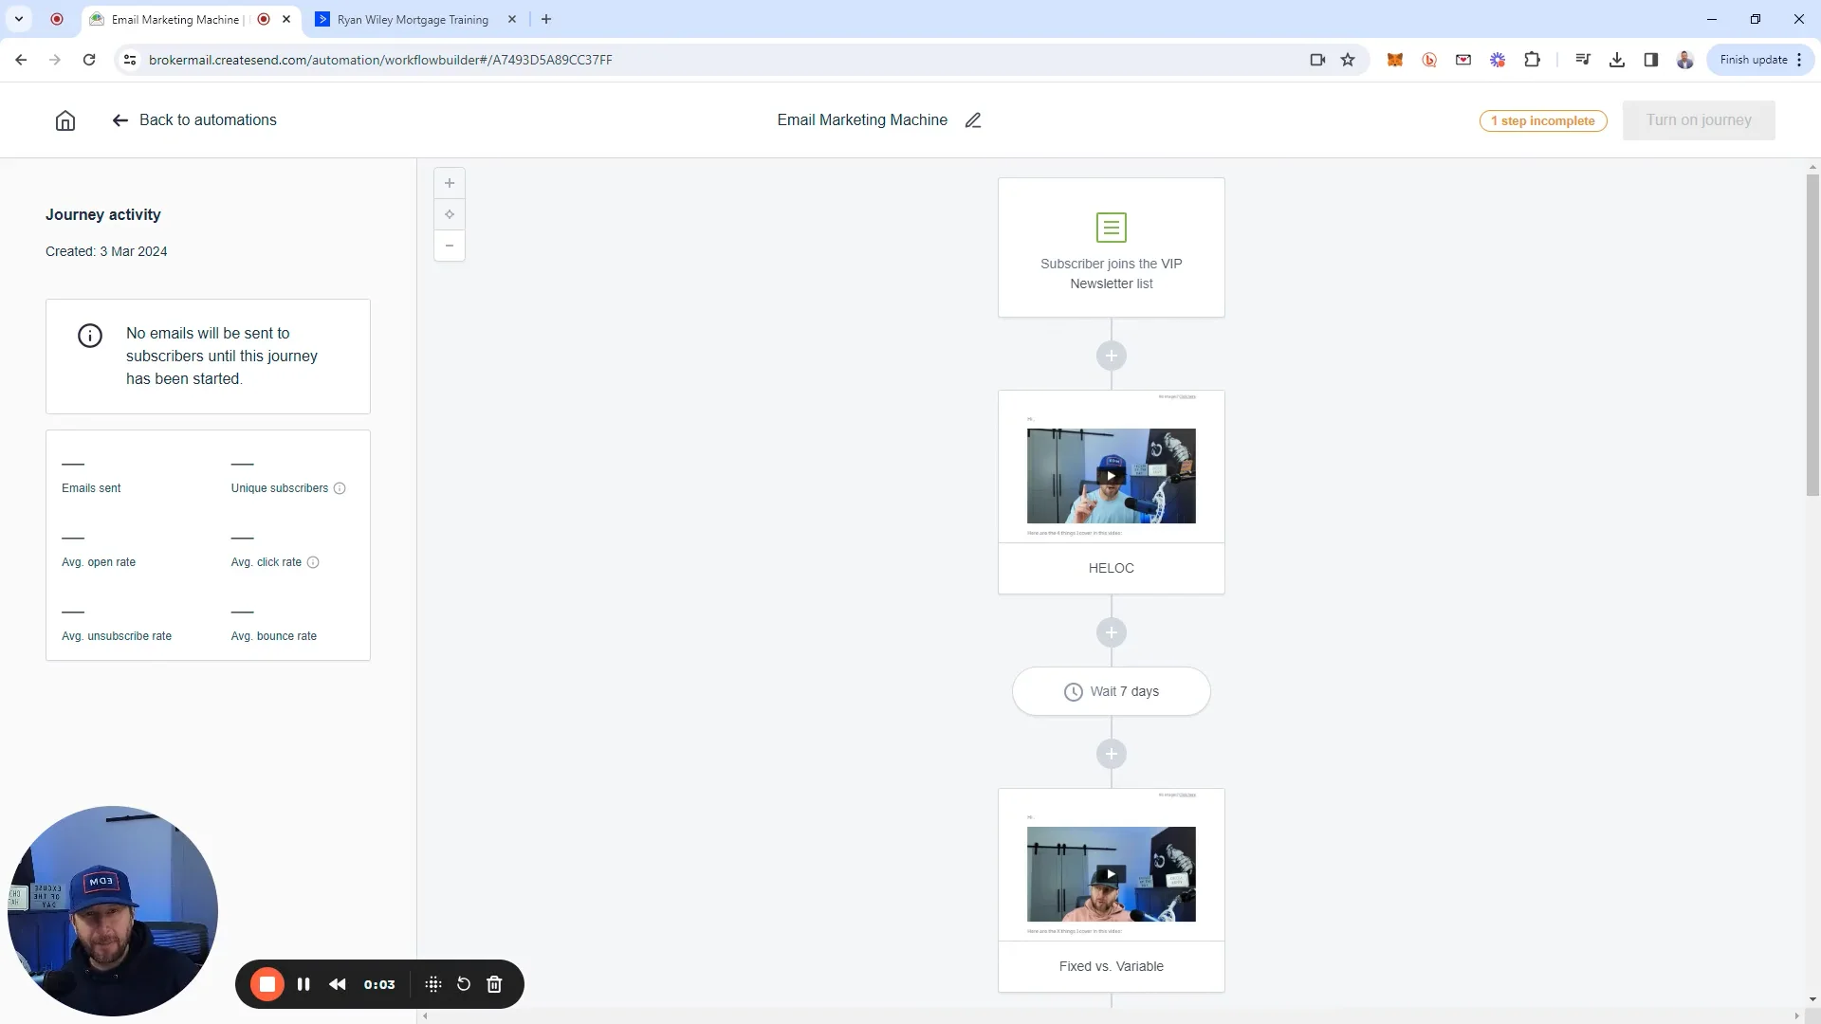Open the Fixed vs. Variable email step
Image resolution: width=1821 pixels, height=1024 pixels.
click(x=1112, y=890)
